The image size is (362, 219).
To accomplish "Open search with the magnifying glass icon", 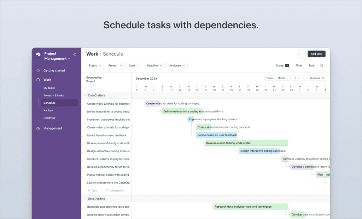I will coord(321,65).
